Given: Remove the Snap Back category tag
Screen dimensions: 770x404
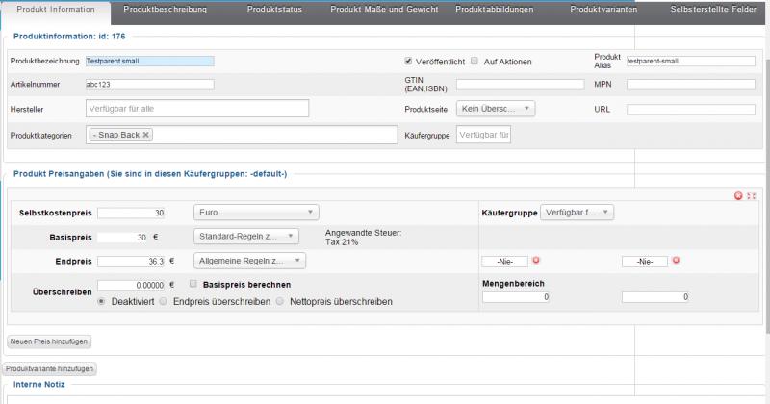Looking at the screenshot, I should [x=146, y=136].
